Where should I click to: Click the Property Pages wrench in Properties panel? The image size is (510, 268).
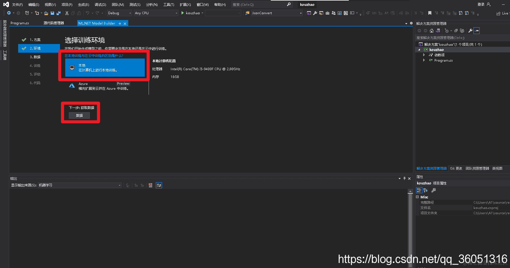tap(434, 190)
